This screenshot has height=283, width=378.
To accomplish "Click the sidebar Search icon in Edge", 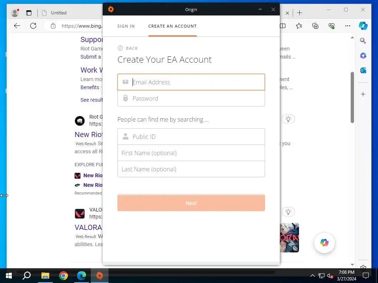I will coord(363,41).
